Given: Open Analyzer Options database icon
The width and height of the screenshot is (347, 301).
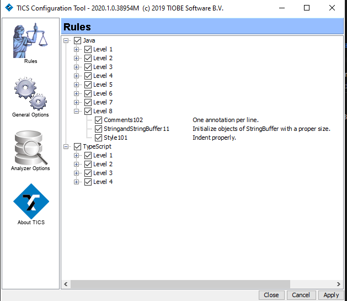Looking at the screenshot, I should pos(30,147).
